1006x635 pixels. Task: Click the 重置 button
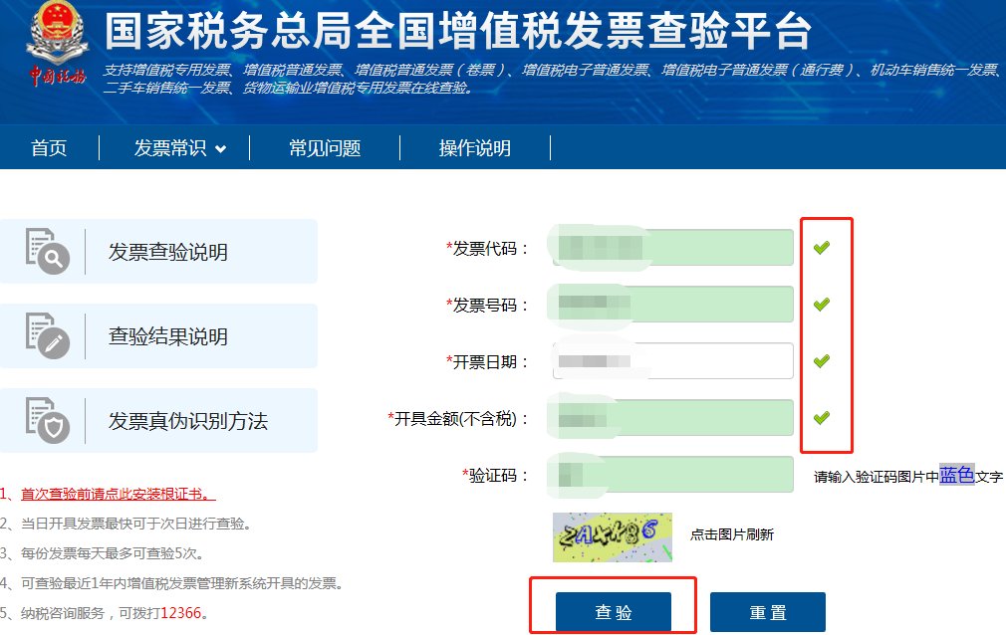pos(768,614)
